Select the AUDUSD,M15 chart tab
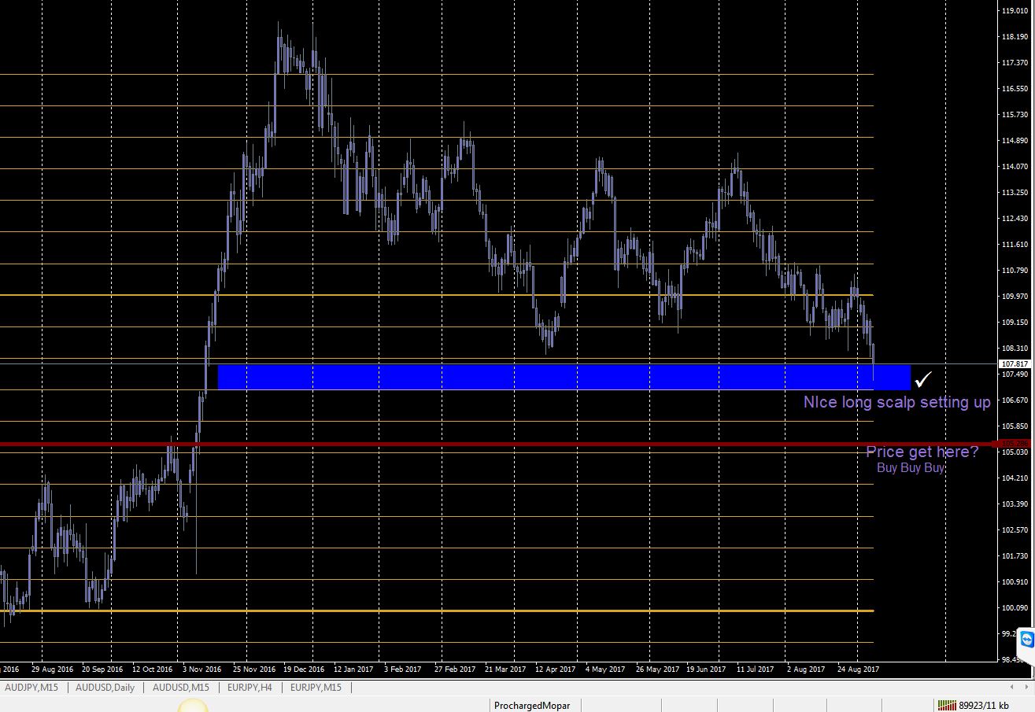The image size is (1035, 712). [x=181, y=687]
